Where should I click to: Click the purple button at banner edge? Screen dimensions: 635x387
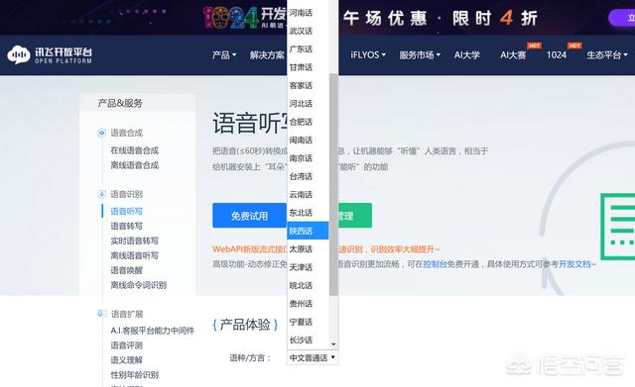pos(622,18)
